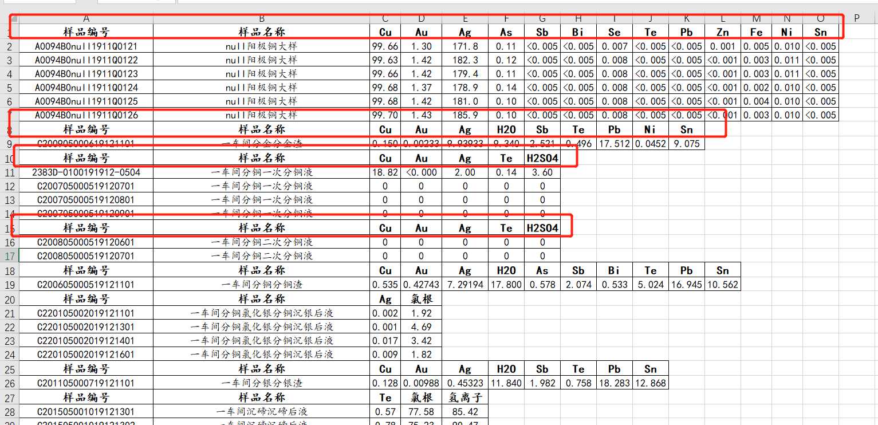Click the H2SO4 header in row 15

(542, 228)
